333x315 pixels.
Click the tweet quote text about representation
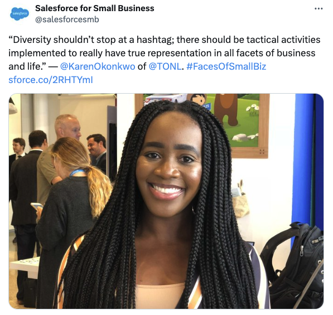[164, 53]
